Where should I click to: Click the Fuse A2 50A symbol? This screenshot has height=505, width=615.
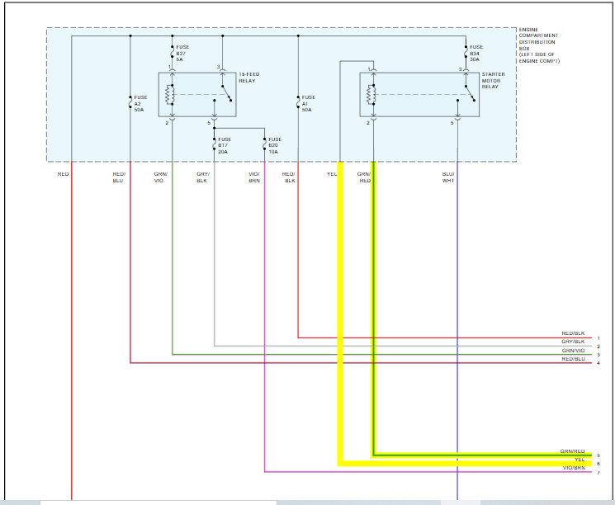click(130, 102)
